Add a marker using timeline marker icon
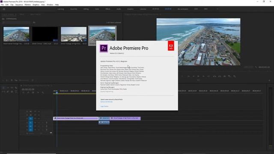274x154 pixels. tap(38, 92)
